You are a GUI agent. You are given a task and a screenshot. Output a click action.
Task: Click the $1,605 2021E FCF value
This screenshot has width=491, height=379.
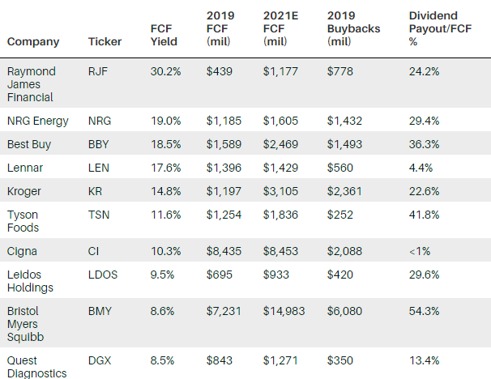click(x=280, y=121)
